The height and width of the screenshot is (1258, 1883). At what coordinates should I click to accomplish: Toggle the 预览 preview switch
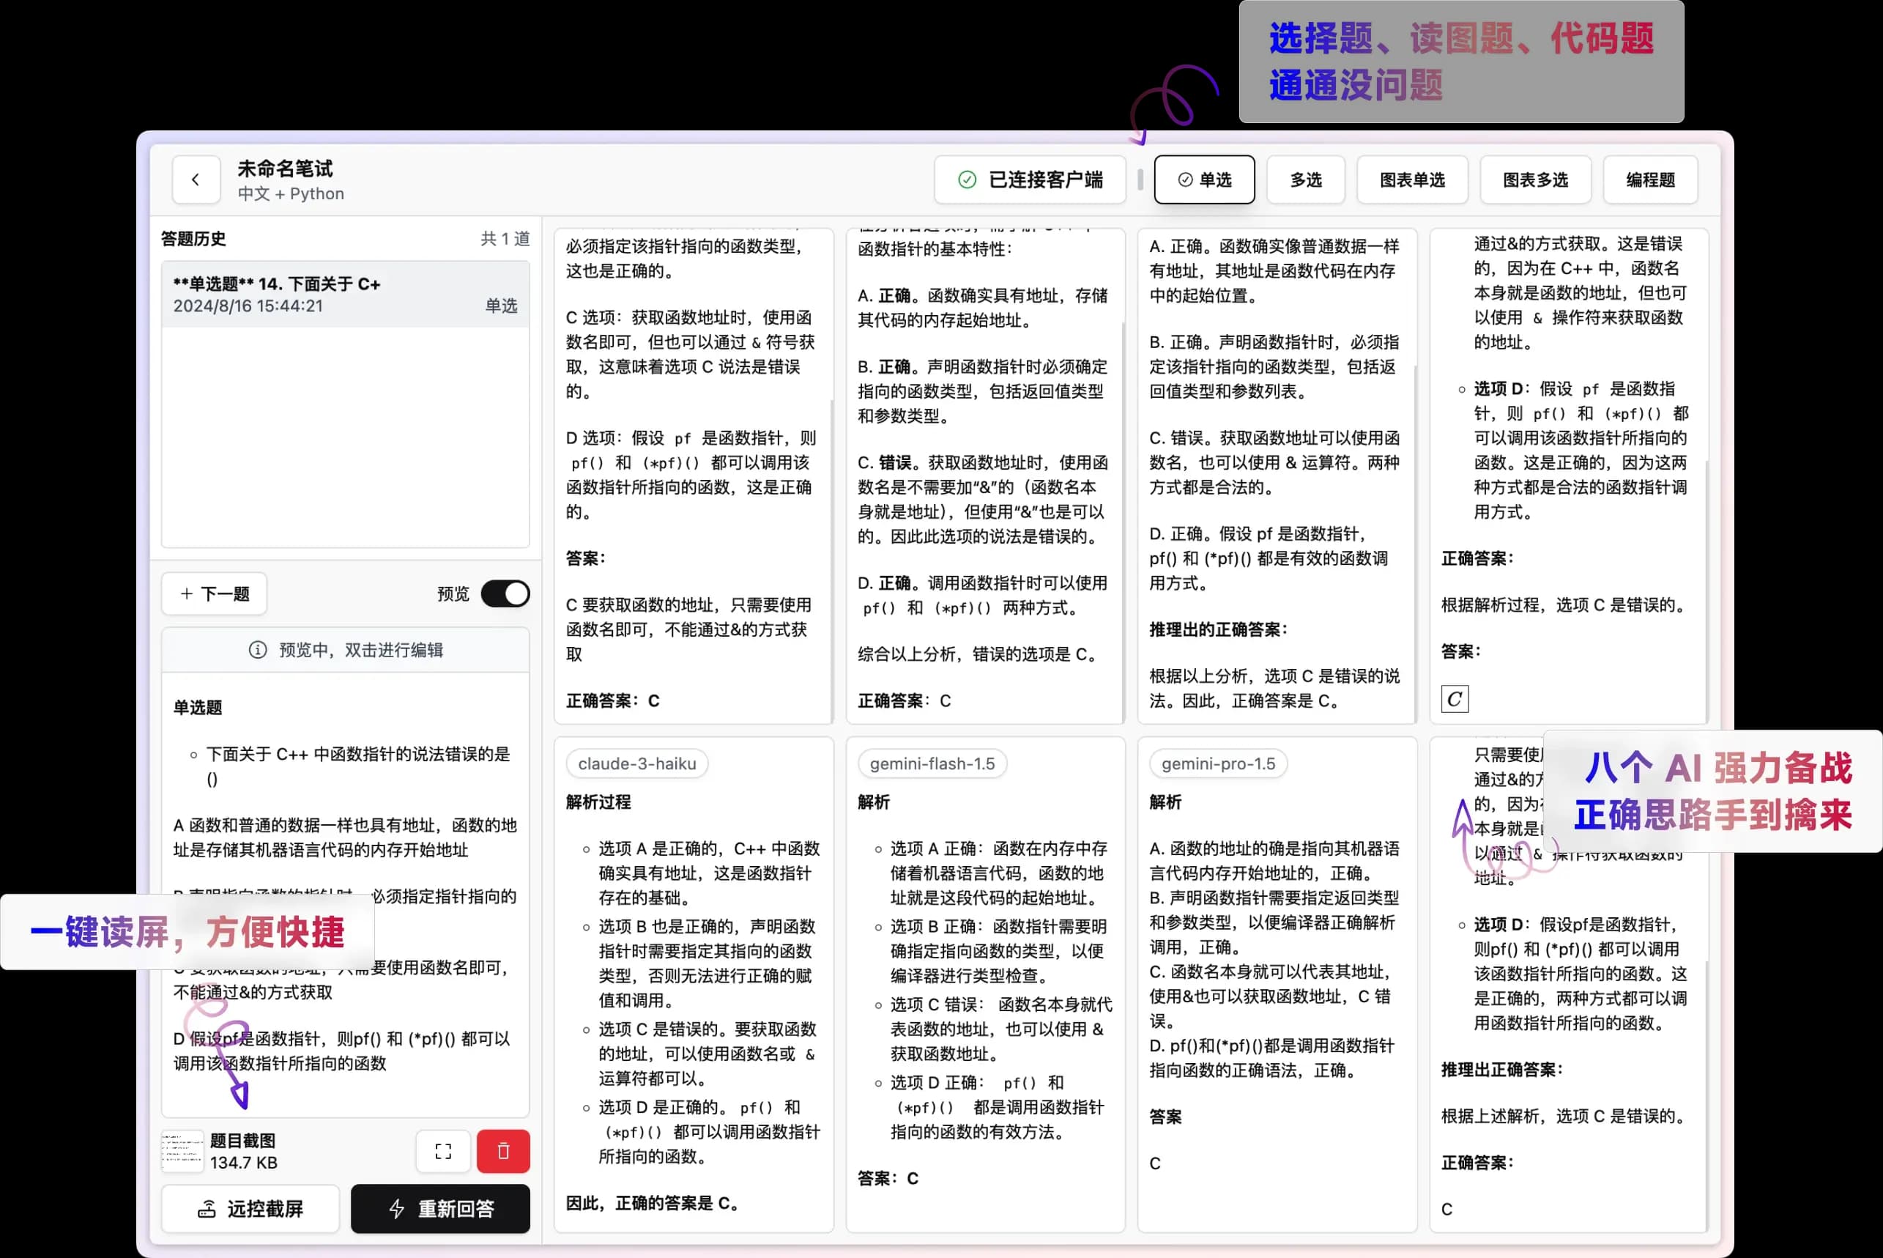coord(505,593)
